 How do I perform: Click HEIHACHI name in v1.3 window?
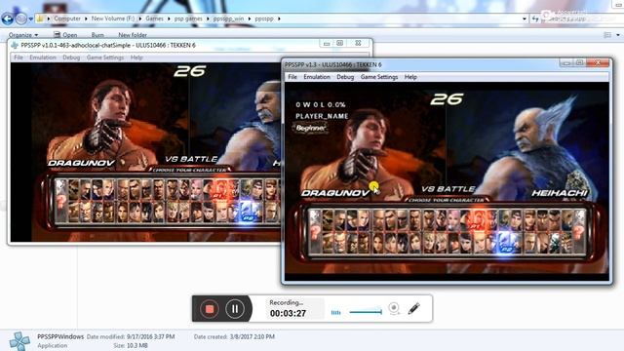click(560, 193)
